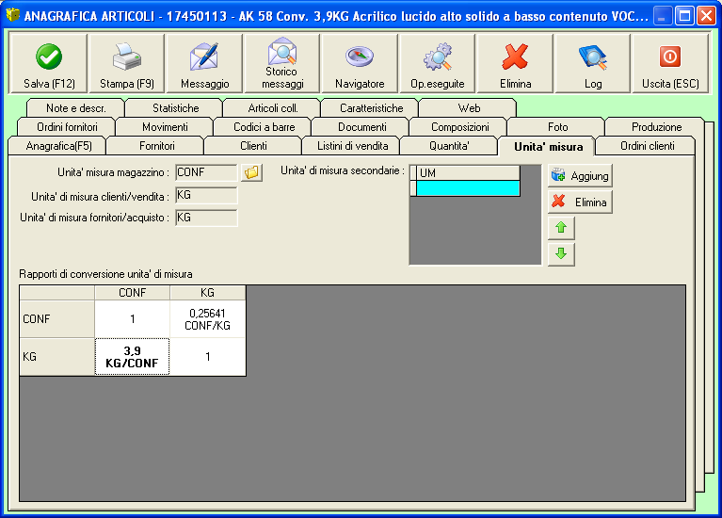Click the CONF row header in conversion table
The width and height of the screenshot is (722, 518).
point(57,319)
